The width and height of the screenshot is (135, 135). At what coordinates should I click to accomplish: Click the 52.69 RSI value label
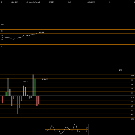(41, 32)
